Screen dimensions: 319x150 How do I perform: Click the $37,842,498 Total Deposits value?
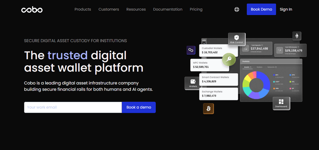[x=259, y=49]
